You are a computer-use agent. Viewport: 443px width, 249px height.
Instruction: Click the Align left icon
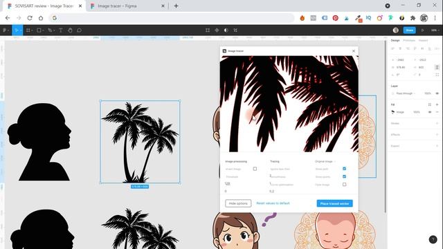click(x=392, y=48)
